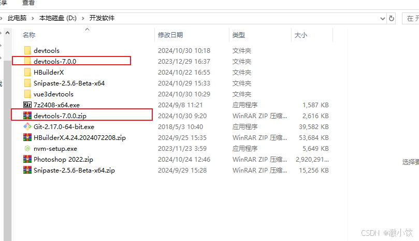Expand the chevron after 此电脑 in breadcrumb
This screenshot has height=241, width=419.
coord(33,18)
